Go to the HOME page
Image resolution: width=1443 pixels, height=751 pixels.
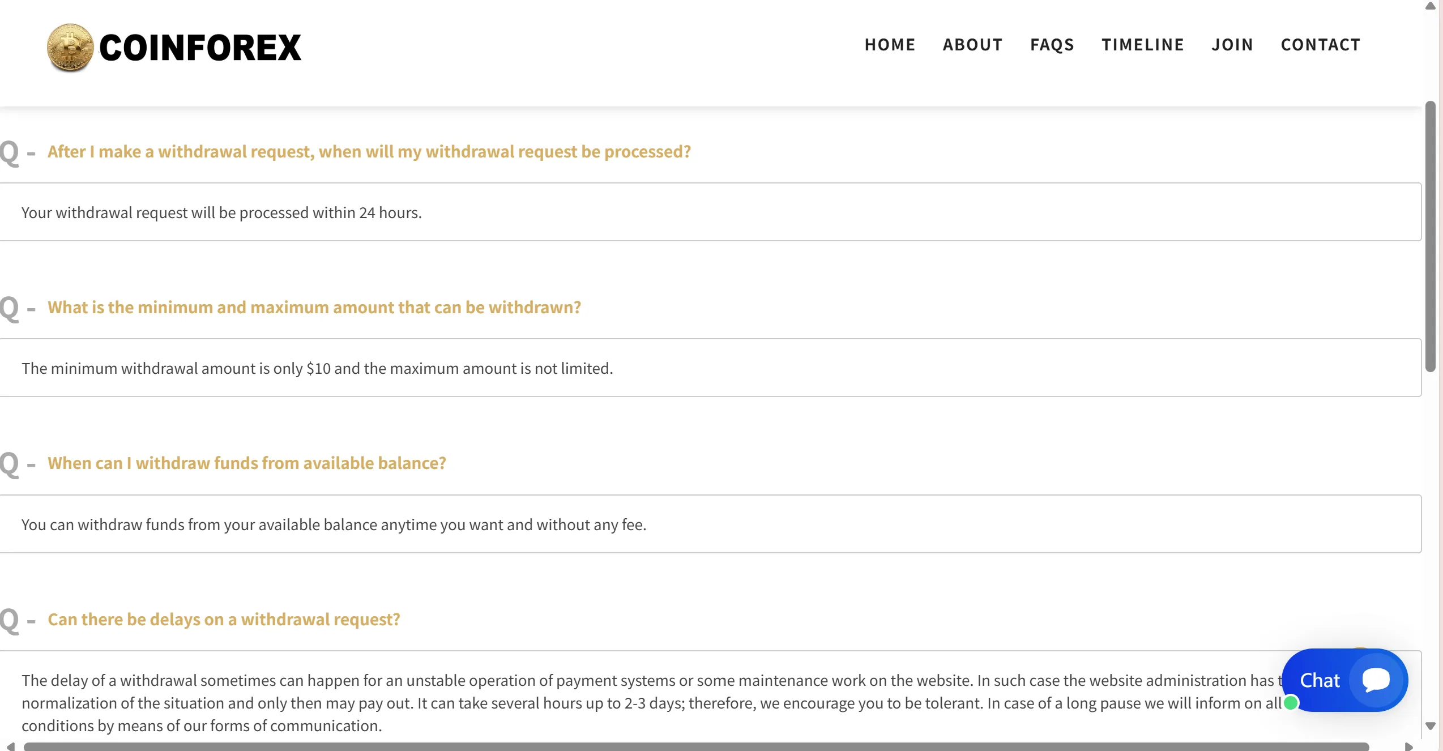[x=890, y=45]
